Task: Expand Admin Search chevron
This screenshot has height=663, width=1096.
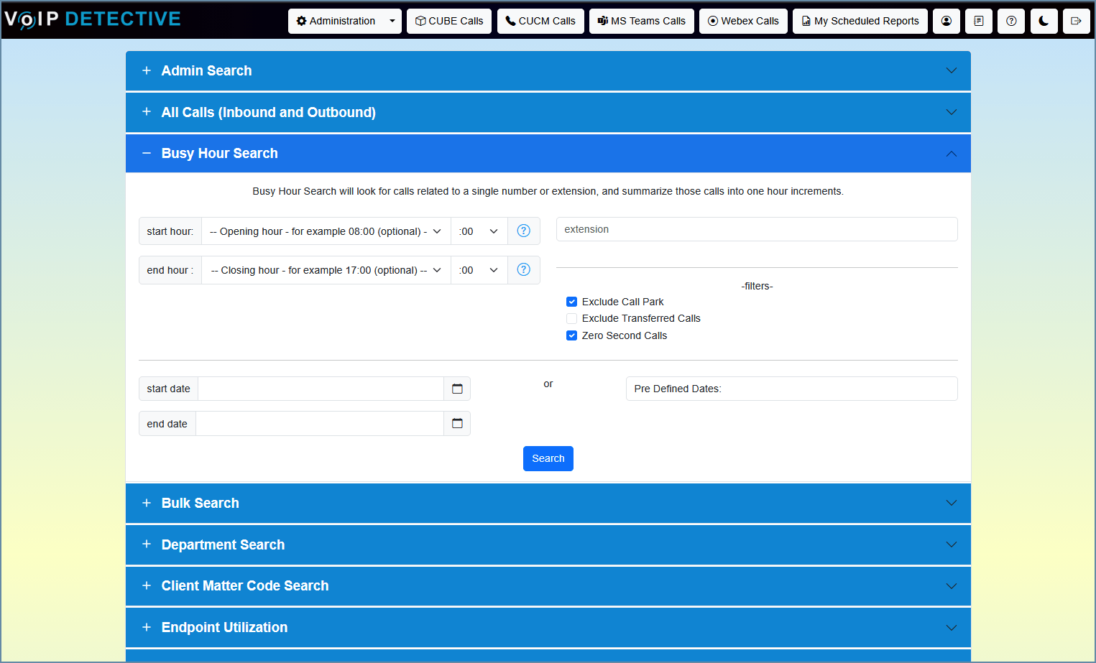Action: 952,70
